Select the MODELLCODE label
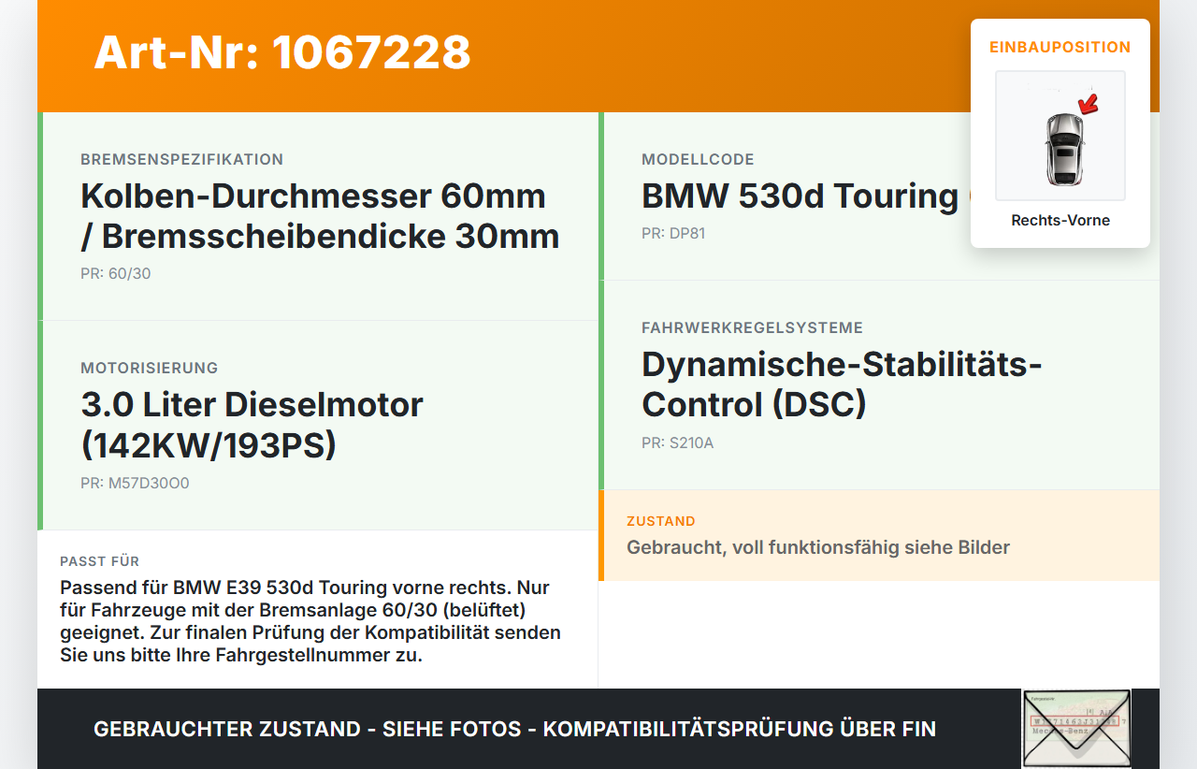Viewport: 1197px width, 769px height. (698, 160)
